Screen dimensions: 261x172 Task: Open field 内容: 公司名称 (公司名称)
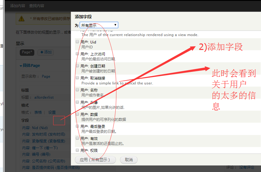[44, 161]
